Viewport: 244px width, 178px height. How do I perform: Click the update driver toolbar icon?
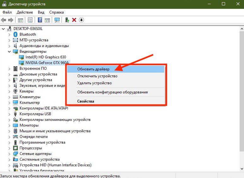point(67,20)
